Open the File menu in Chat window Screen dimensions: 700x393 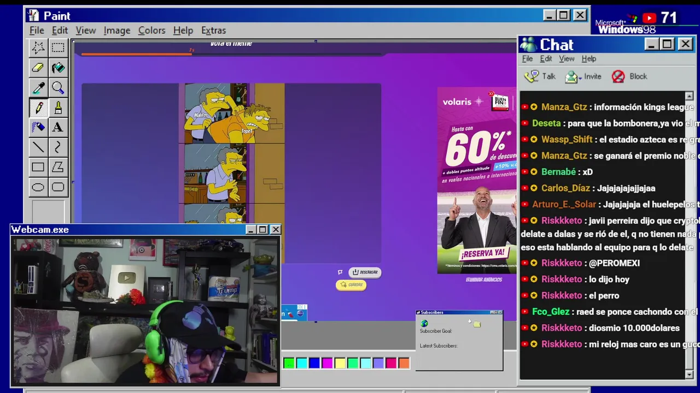point(527,59)
